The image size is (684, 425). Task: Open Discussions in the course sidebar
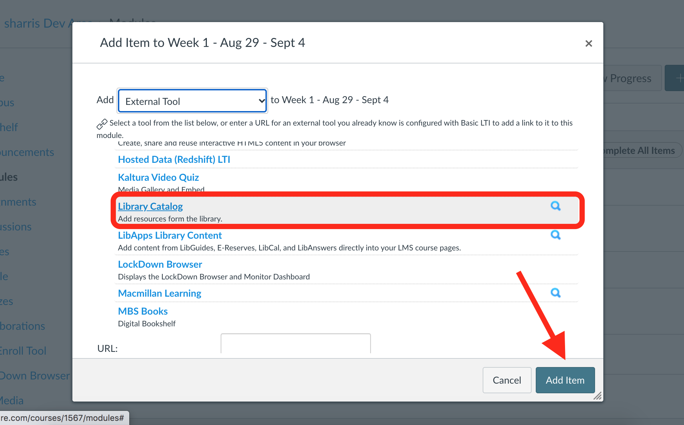pos(16,227)
